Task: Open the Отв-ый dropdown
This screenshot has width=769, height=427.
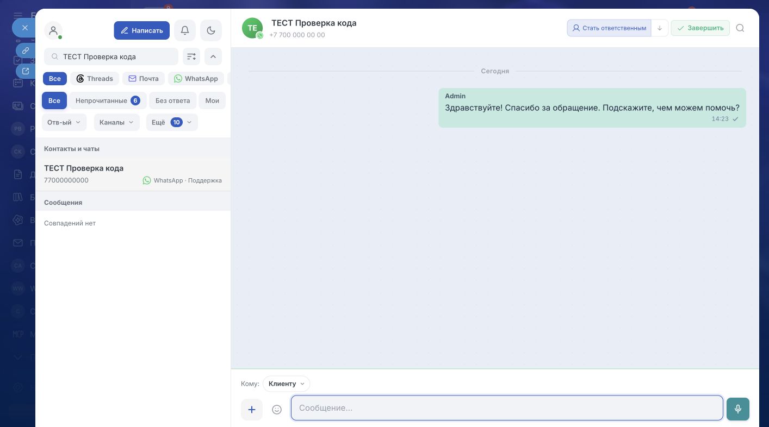Action: click(x=64, y=122)
